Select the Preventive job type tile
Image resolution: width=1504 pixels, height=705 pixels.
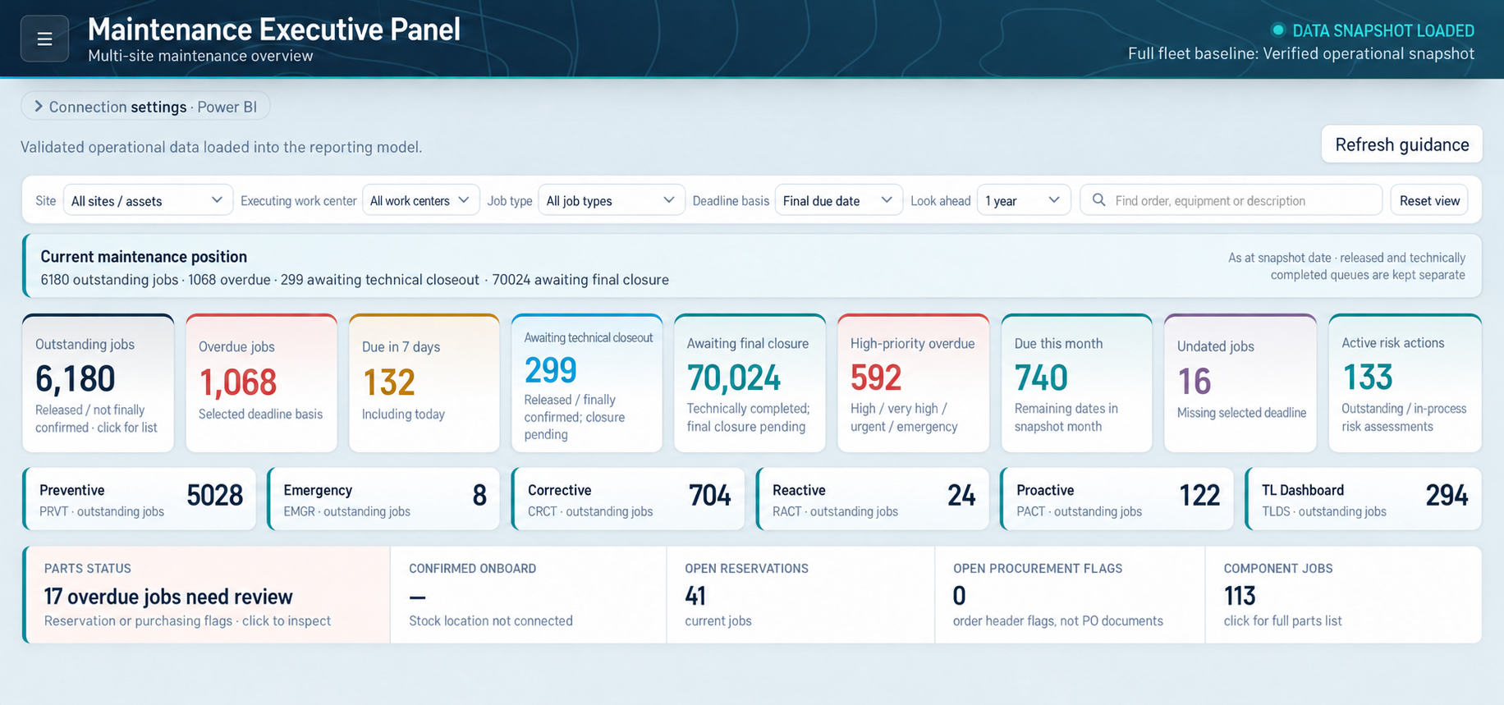(x=140, y=499)
